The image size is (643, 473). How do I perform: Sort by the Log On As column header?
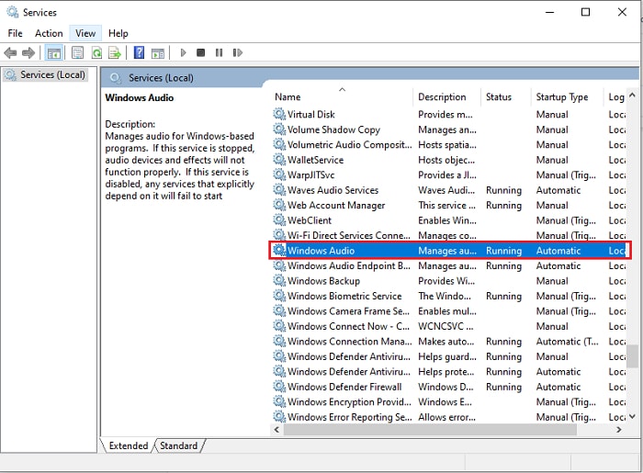click(x=615, y=96)
